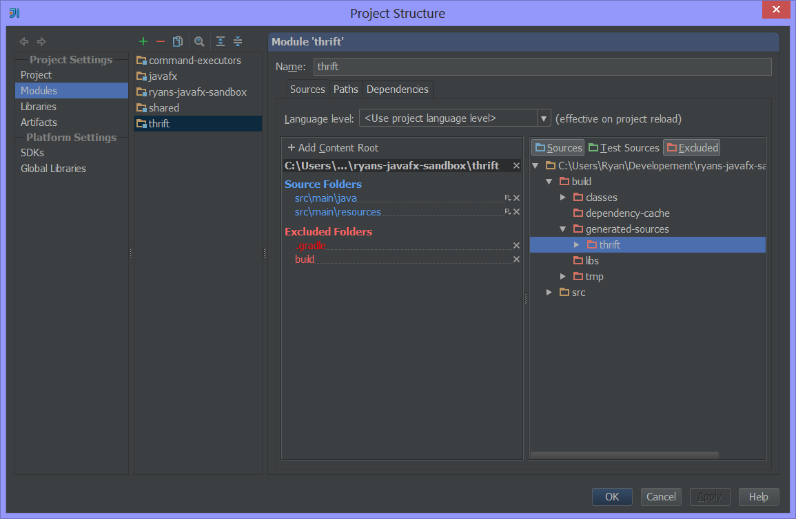The image size is (796, 519).
Task: Click the command-executors module folder icon
Action: click(x=142, y=61)
